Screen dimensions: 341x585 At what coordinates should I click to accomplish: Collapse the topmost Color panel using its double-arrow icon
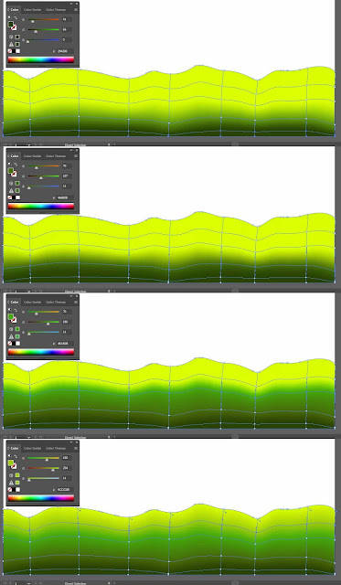click(x=71, y=4)
